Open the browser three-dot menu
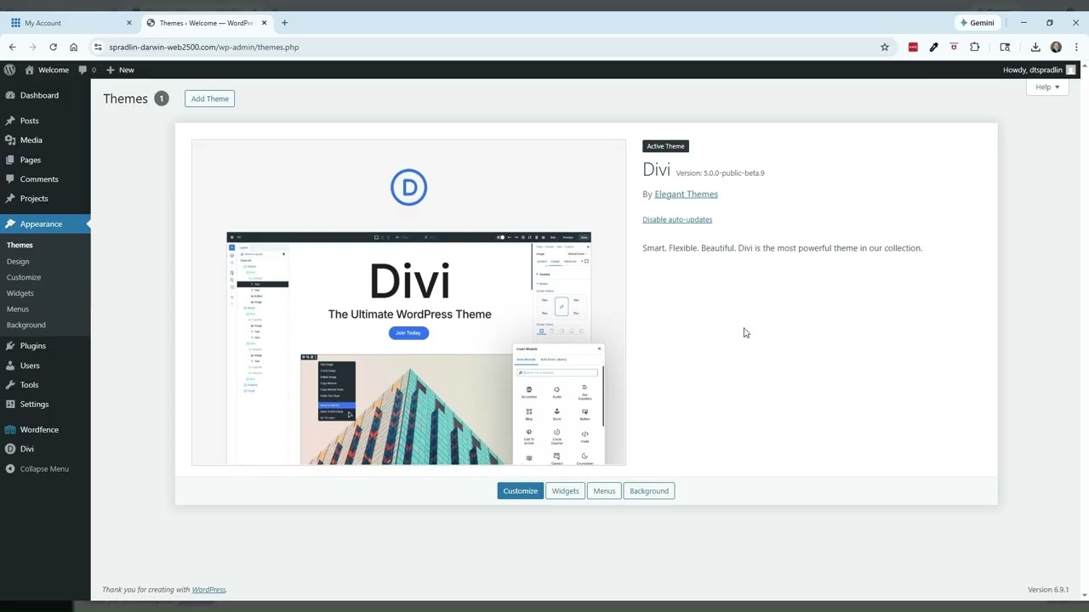Screen dimensions: 1089x612 click(x=1075, y=47)
